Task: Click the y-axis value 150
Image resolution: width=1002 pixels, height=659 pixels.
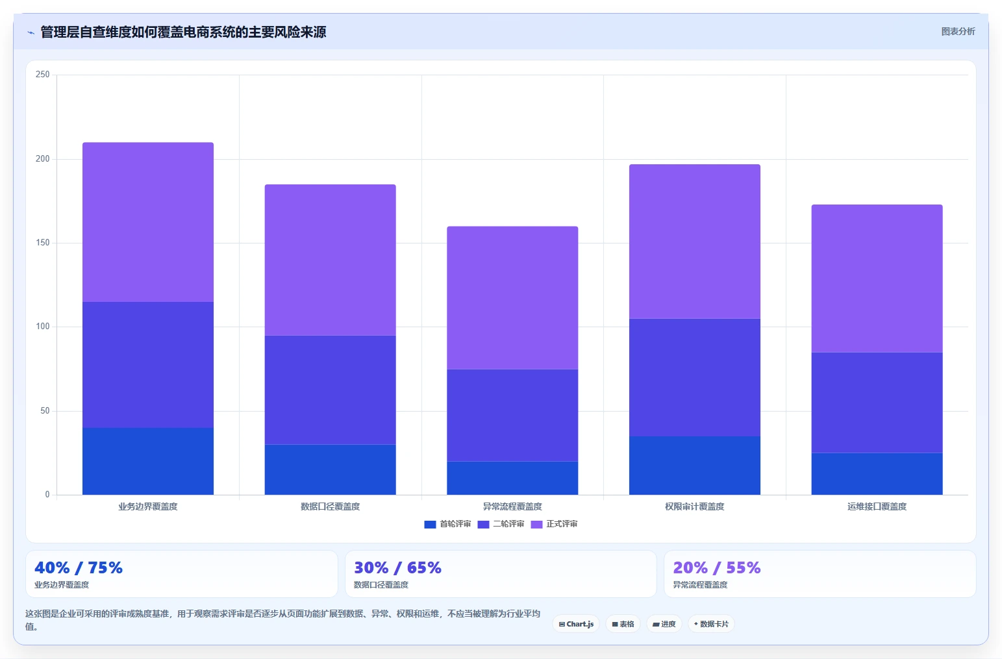Action: [x=43, y=243]
